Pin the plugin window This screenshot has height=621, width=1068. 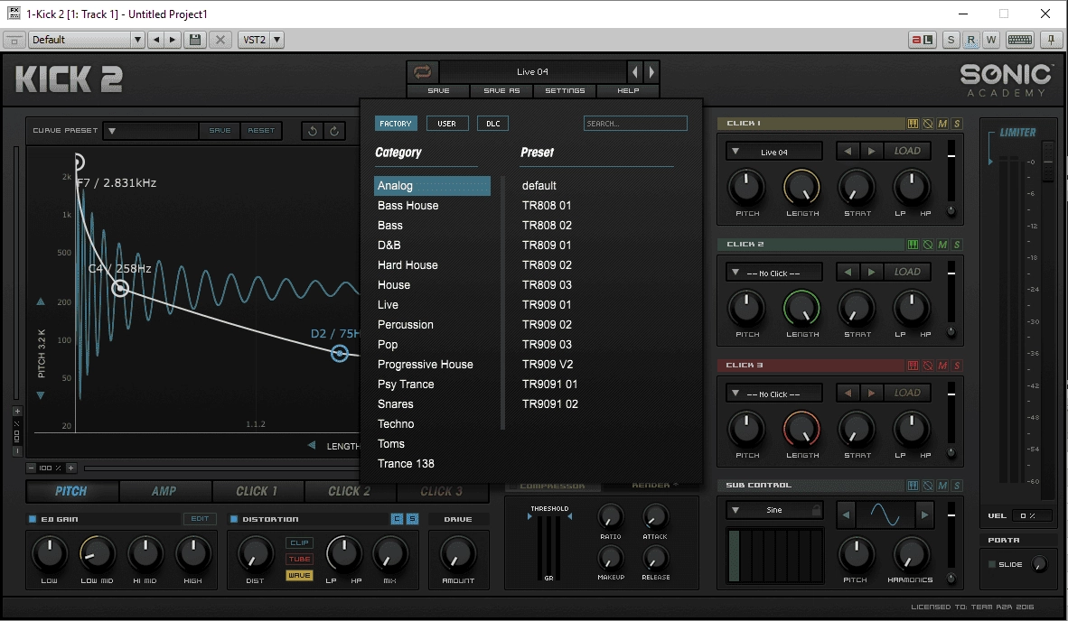pyautogui.click(x=1051, y=40)
